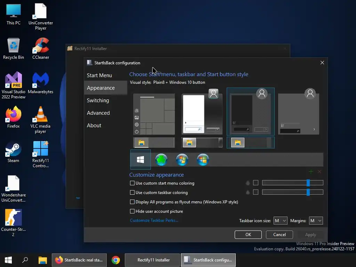This screenshot has height=267, width=356.
Task: Launch Counter-Strike 2 from the desktop
Action: click(14, 223)
